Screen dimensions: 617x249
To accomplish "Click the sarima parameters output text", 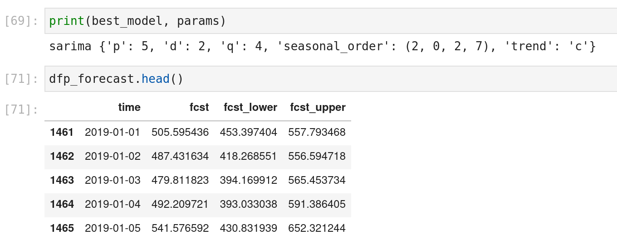I will pos(322,46).
